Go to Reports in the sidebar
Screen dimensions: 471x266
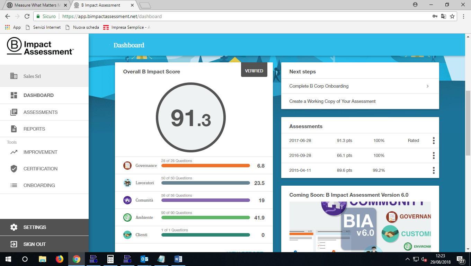(34, 129)
